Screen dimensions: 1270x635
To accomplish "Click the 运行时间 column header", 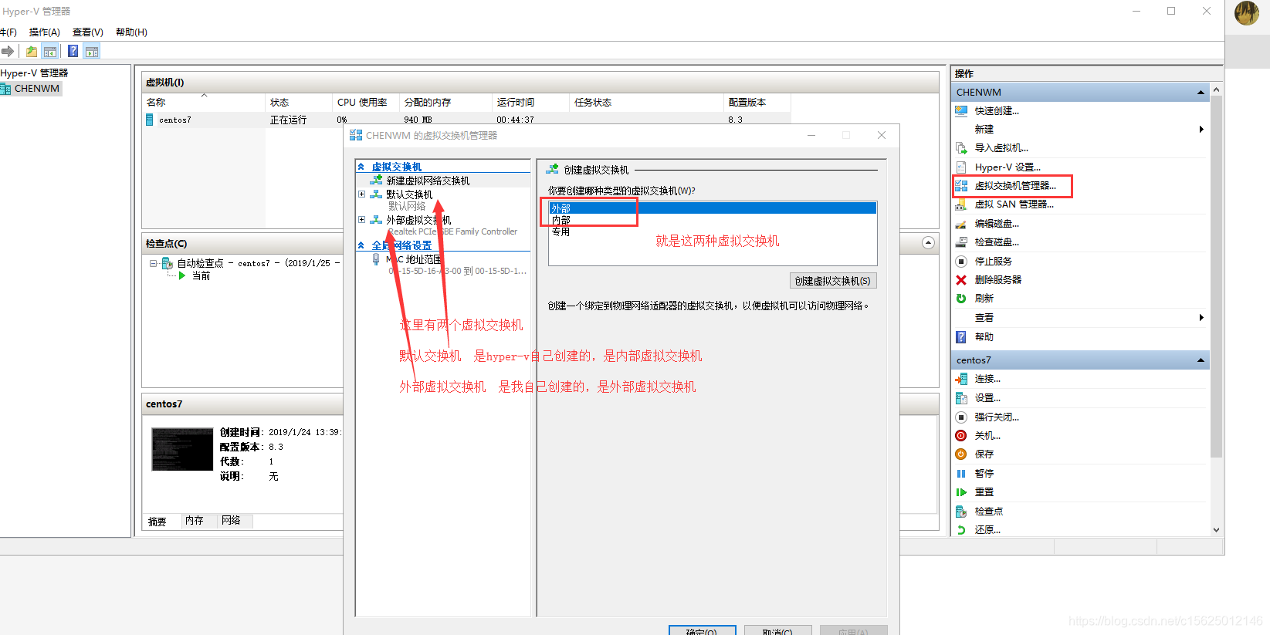I will (x=530, y=103).
